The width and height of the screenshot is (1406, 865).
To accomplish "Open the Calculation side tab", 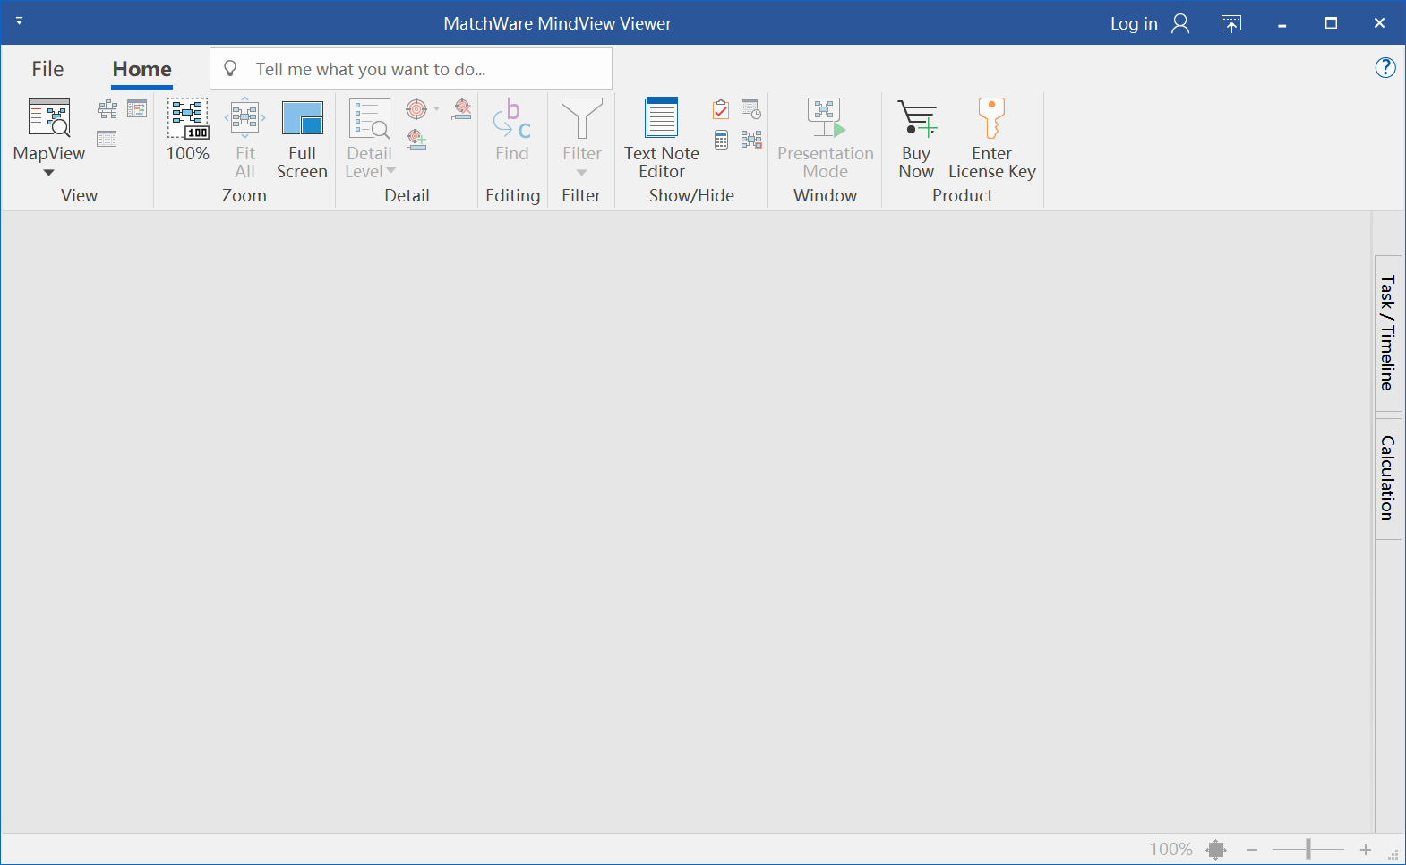I will 1388,478.
